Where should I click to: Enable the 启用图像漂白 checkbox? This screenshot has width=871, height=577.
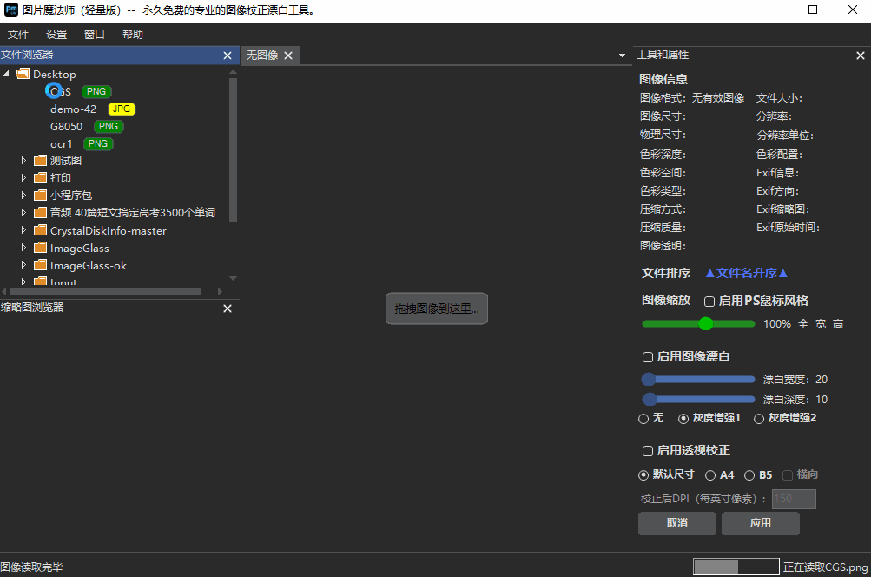pos(647,356)
